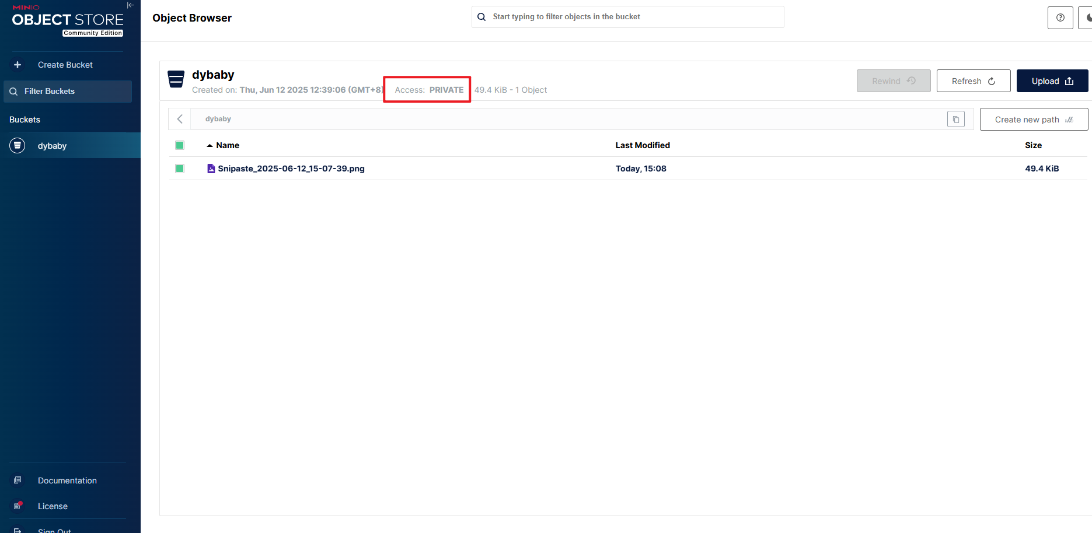This screenshot has width=1092, height=533.
Task: Click the Size column header
Action: point(1033,145)
